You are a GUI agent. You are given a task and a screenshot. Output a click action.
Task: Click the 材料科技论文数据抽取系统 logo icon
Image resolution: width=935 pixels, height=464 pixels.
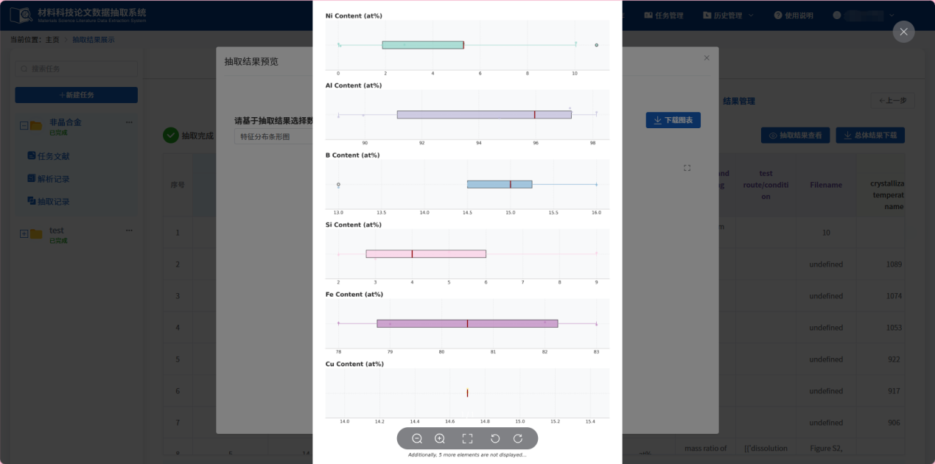coord(21,15)
